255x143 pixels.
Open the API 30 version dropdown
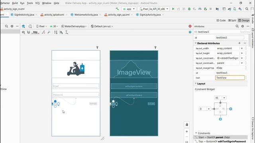click(54, 26)
